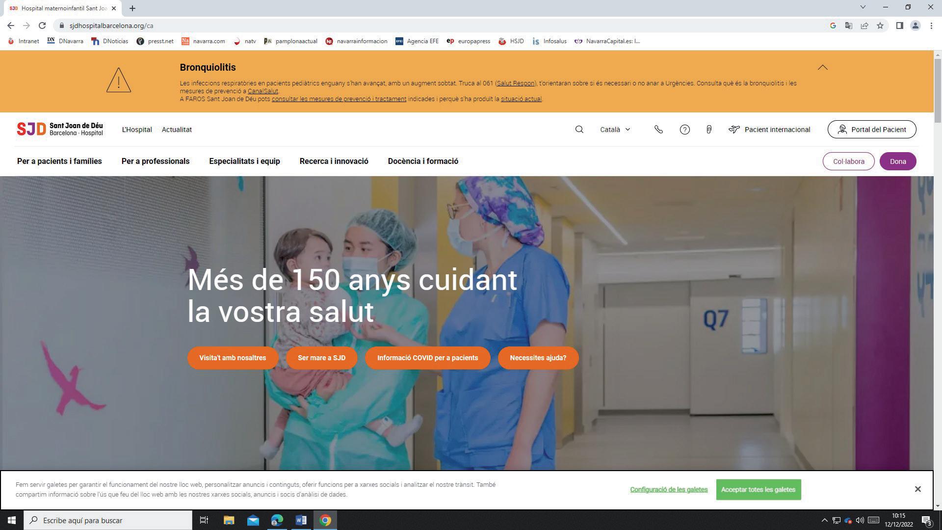Open navarra.com bookmark

[x=203, y=41]
